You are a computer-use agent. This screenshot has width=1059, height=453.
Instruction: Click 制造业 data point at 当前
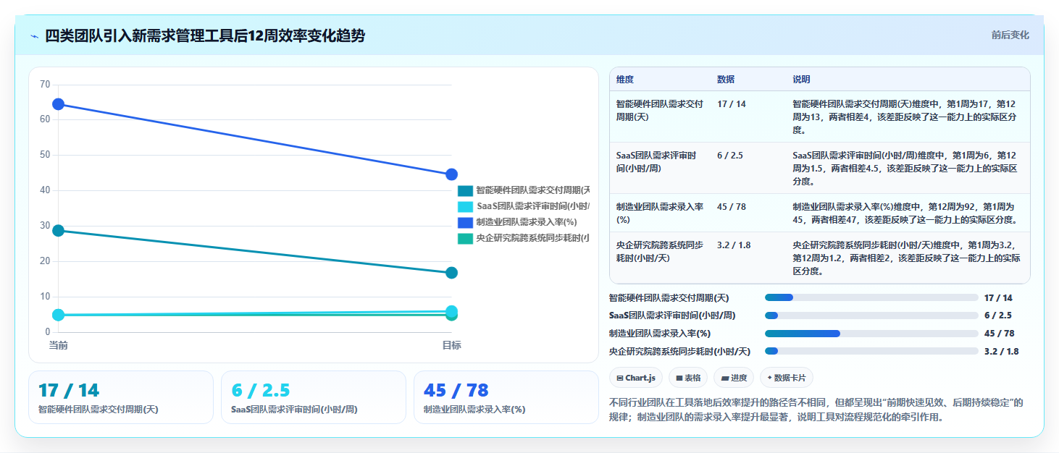[59, 104]
